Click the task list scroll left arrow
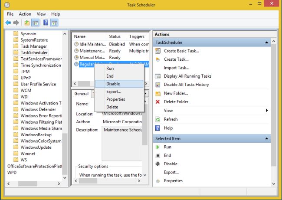 click(75, 84)
